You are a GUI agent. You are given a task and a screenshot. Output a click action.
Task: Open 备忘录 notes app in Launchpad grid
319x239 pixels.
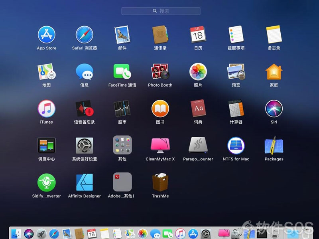click(274, 34)
